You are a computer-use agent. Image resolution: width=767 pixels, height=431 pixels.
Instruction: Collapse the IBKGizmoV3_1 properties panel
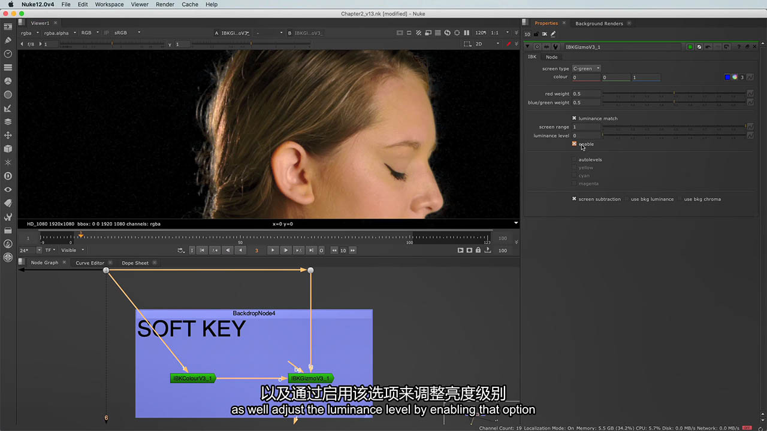pyautogui.click(x=527, y=47)
